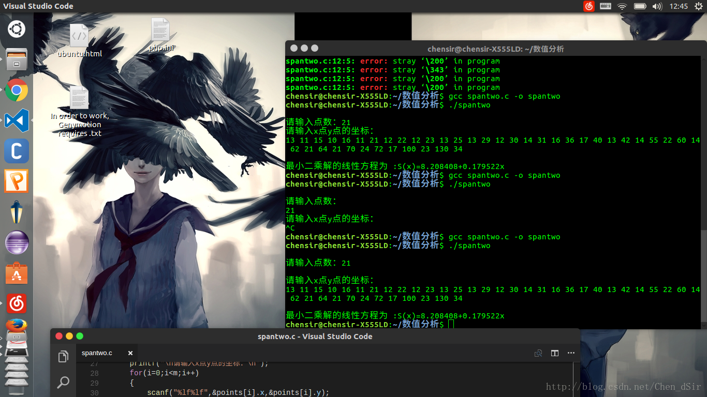The height and width of the screenshot is (397, 707).
Task: Open the VS Code editor More actions menu
Action: (571, 353)
